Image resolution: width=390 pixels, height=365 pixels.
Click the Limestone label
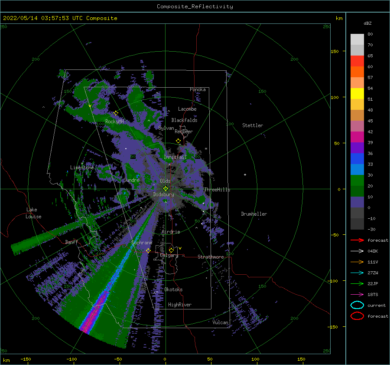pos(82,168)
